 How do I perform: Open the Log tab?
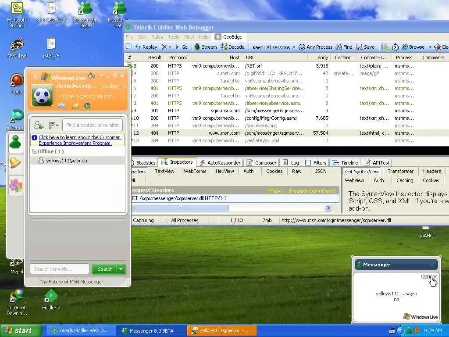[x=290, y=163]
